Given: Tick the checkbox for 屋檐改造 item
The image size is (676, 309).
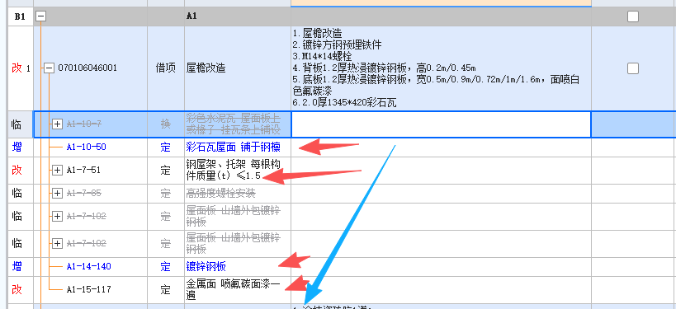Looking at the screenshot, I should coord(633,68).
